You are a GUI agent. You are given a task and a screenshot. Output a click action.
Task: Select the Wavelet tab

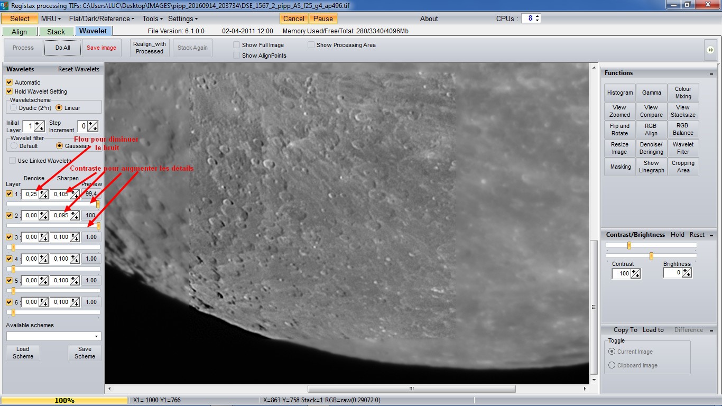pos(93,31)
